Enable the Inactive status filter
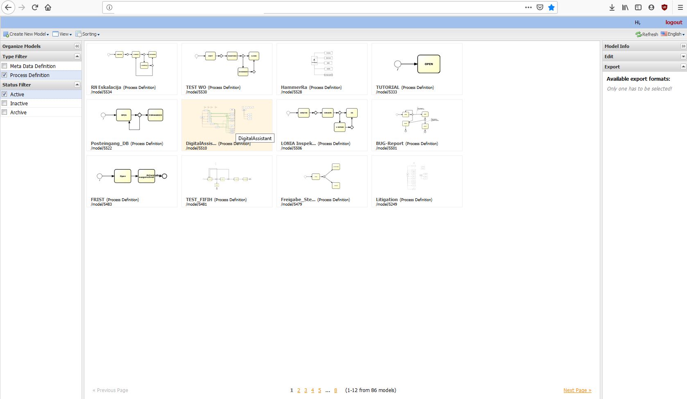 tap(5, 103)
